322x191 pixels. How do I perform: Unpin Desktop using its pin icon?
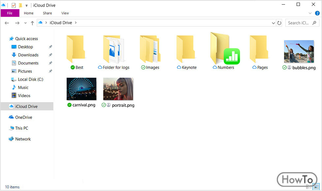pos(50,47)
